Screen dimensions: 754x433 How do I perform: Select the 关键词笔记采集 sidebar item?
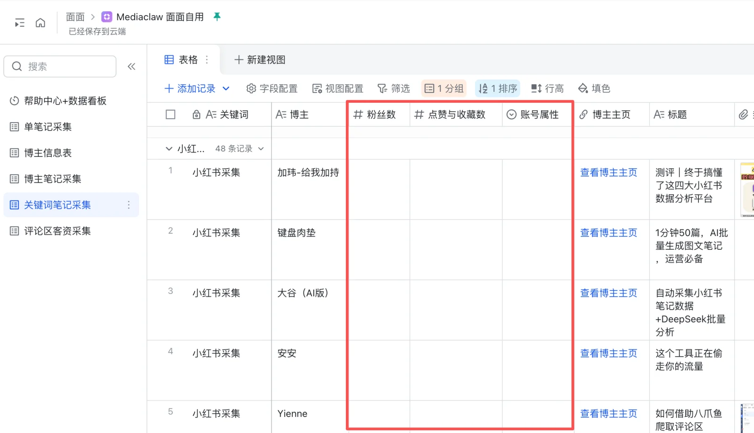[71, 205]
